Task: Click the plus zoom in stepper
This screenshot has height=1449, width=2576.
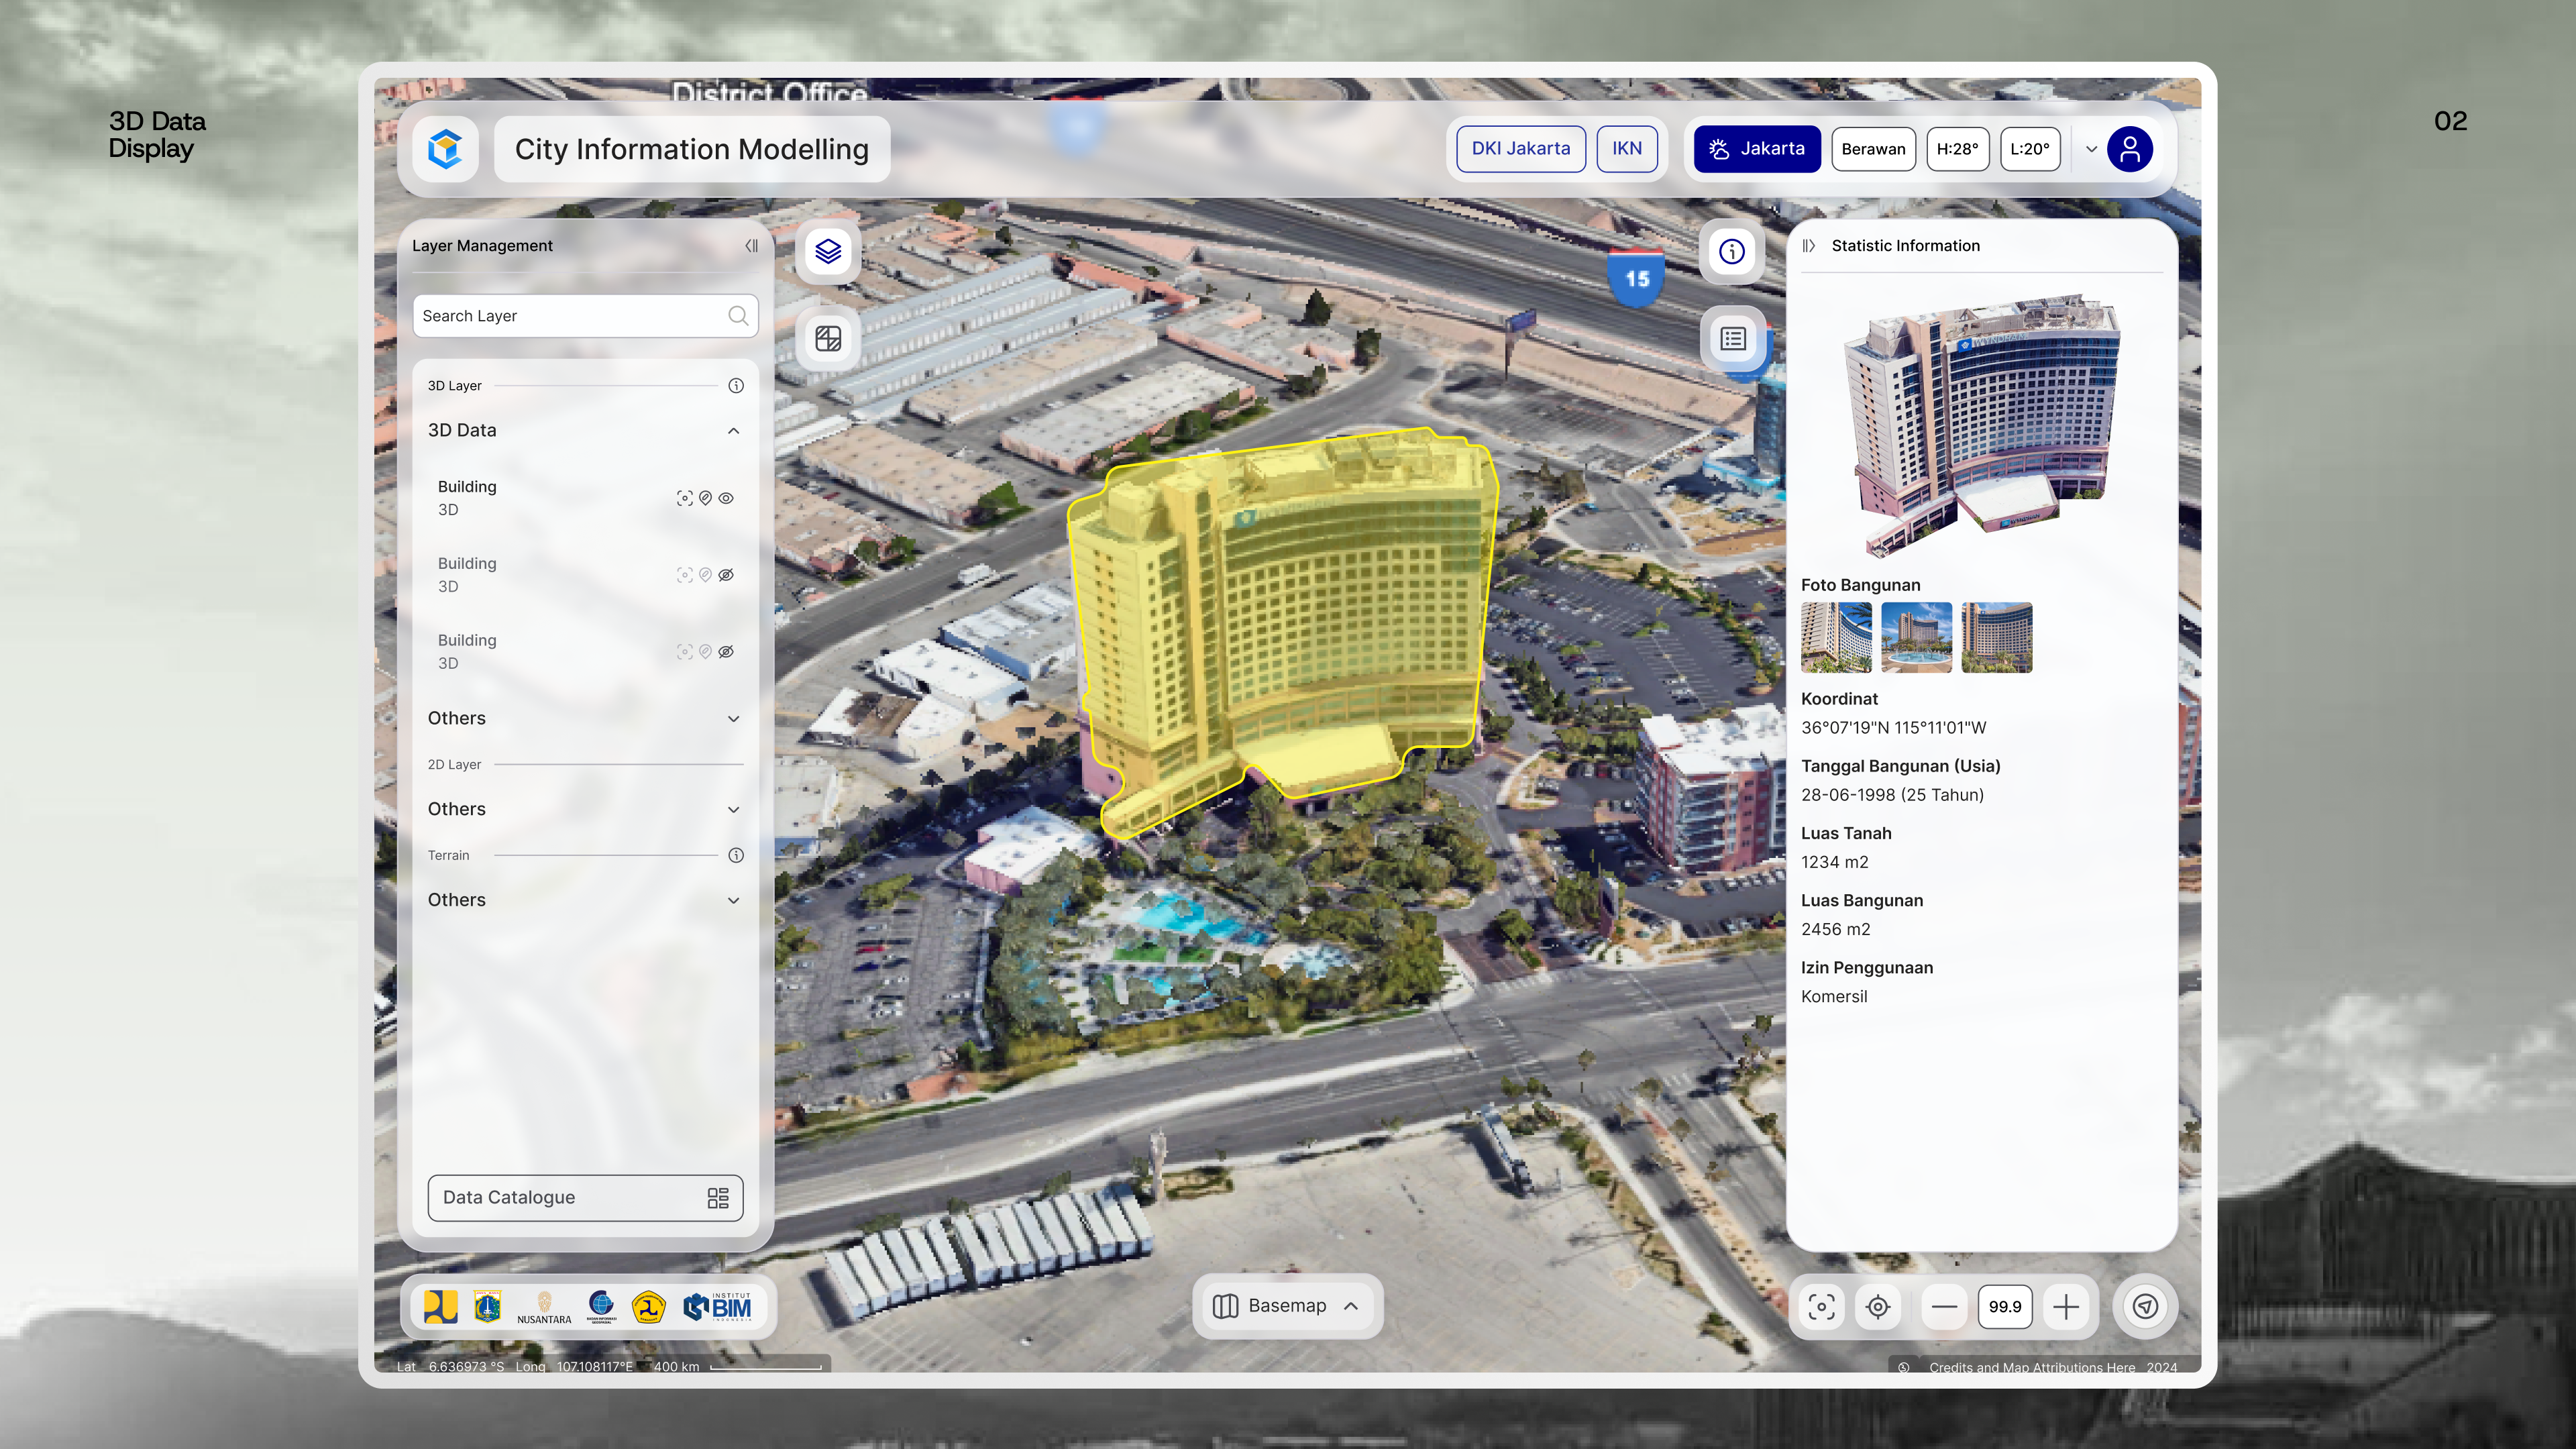Action: 2065,1306
